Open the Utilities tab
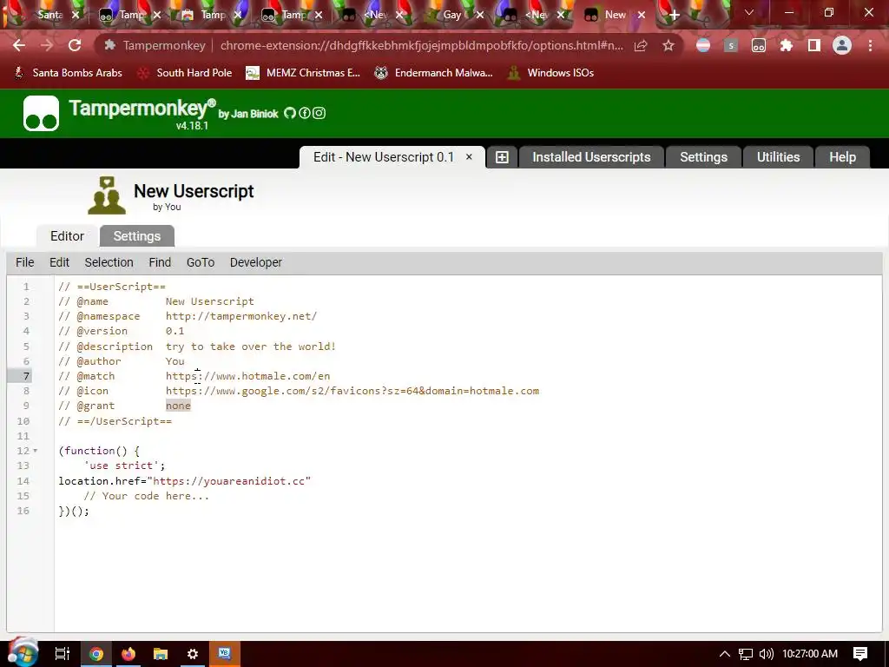The height and width of the screenshot is (667, 889). click(779, 157)
